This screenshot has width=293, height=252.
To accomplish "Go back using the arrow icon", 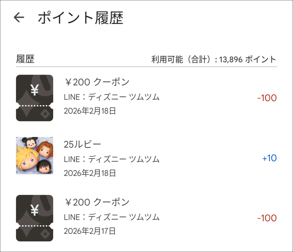I will pos(19,18).
